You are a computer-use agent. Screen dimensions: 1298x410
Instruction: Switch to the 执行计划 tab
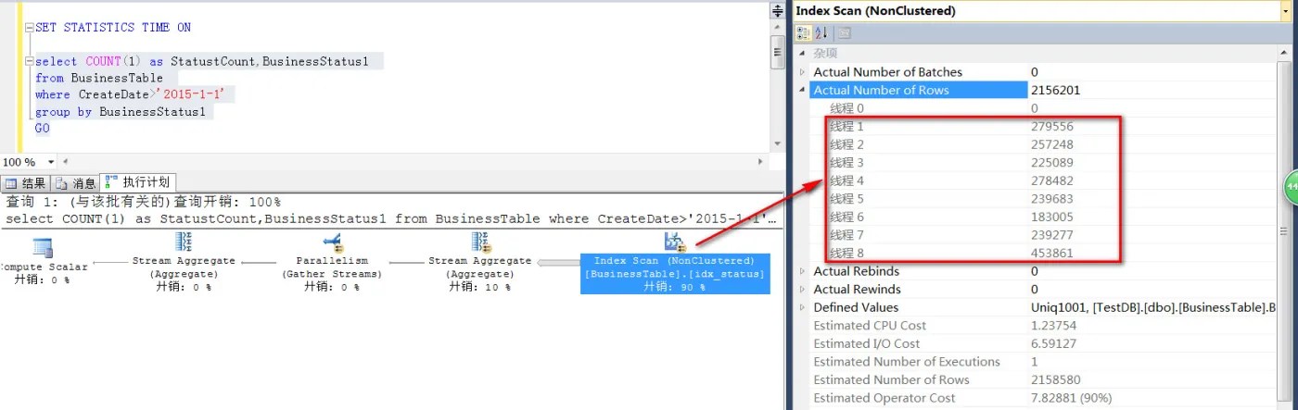[138, 182]
